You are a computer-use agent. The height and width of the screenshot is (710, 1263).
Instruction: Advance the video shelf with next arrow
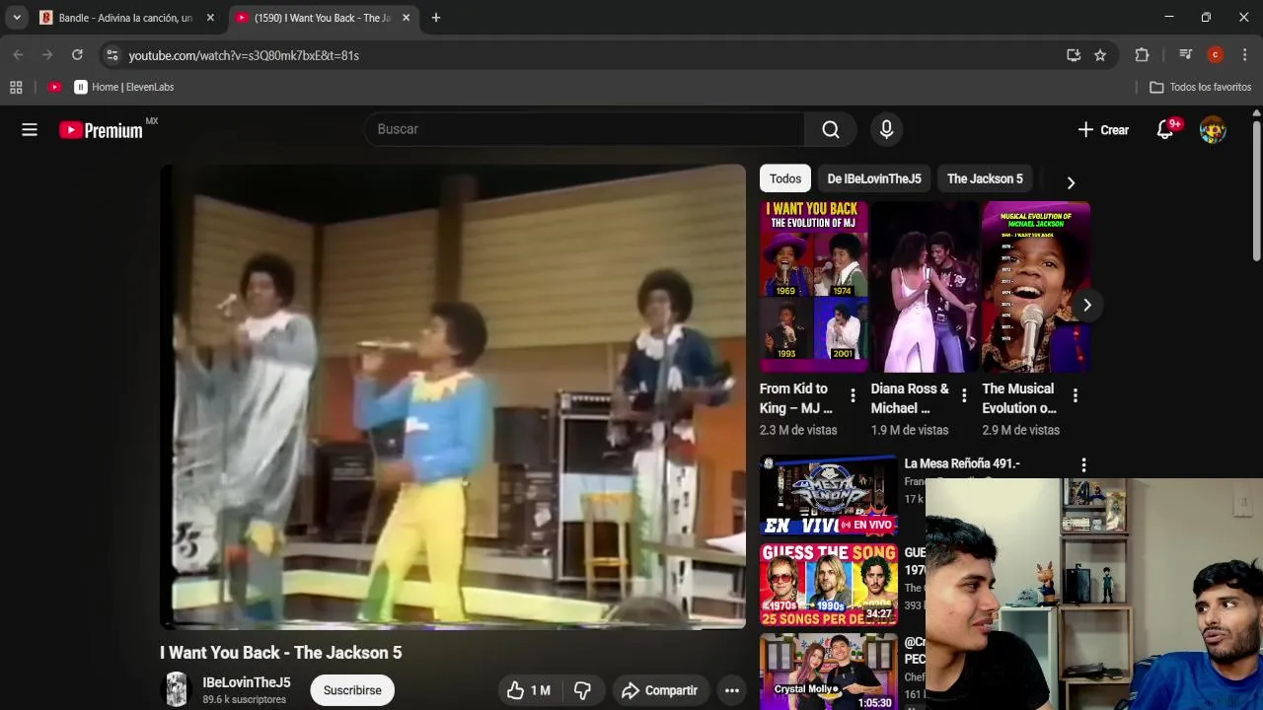point(1086,305)
